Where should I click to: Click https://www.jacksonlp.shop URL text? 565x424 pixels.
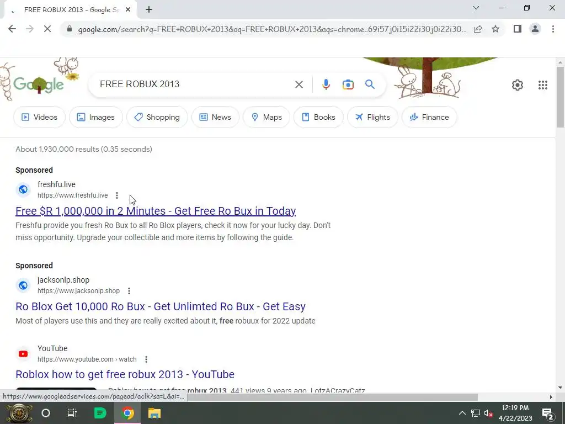point(78,291)
